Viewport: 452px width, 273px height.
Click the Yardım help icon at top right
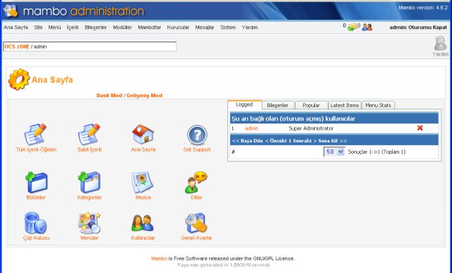[x=440, y=43]
